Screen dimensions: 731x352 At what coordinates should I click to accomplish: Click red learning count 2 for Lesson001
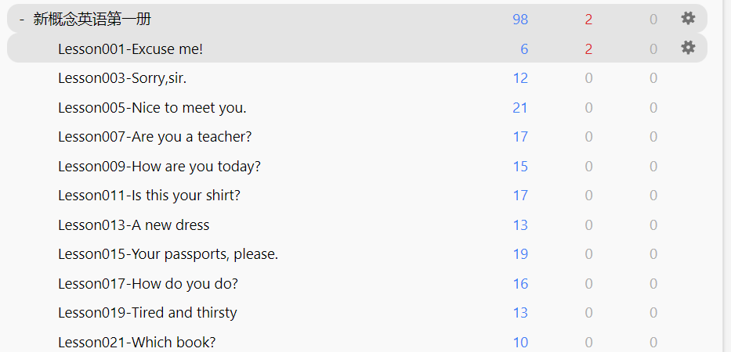click(x=588, y=48)
